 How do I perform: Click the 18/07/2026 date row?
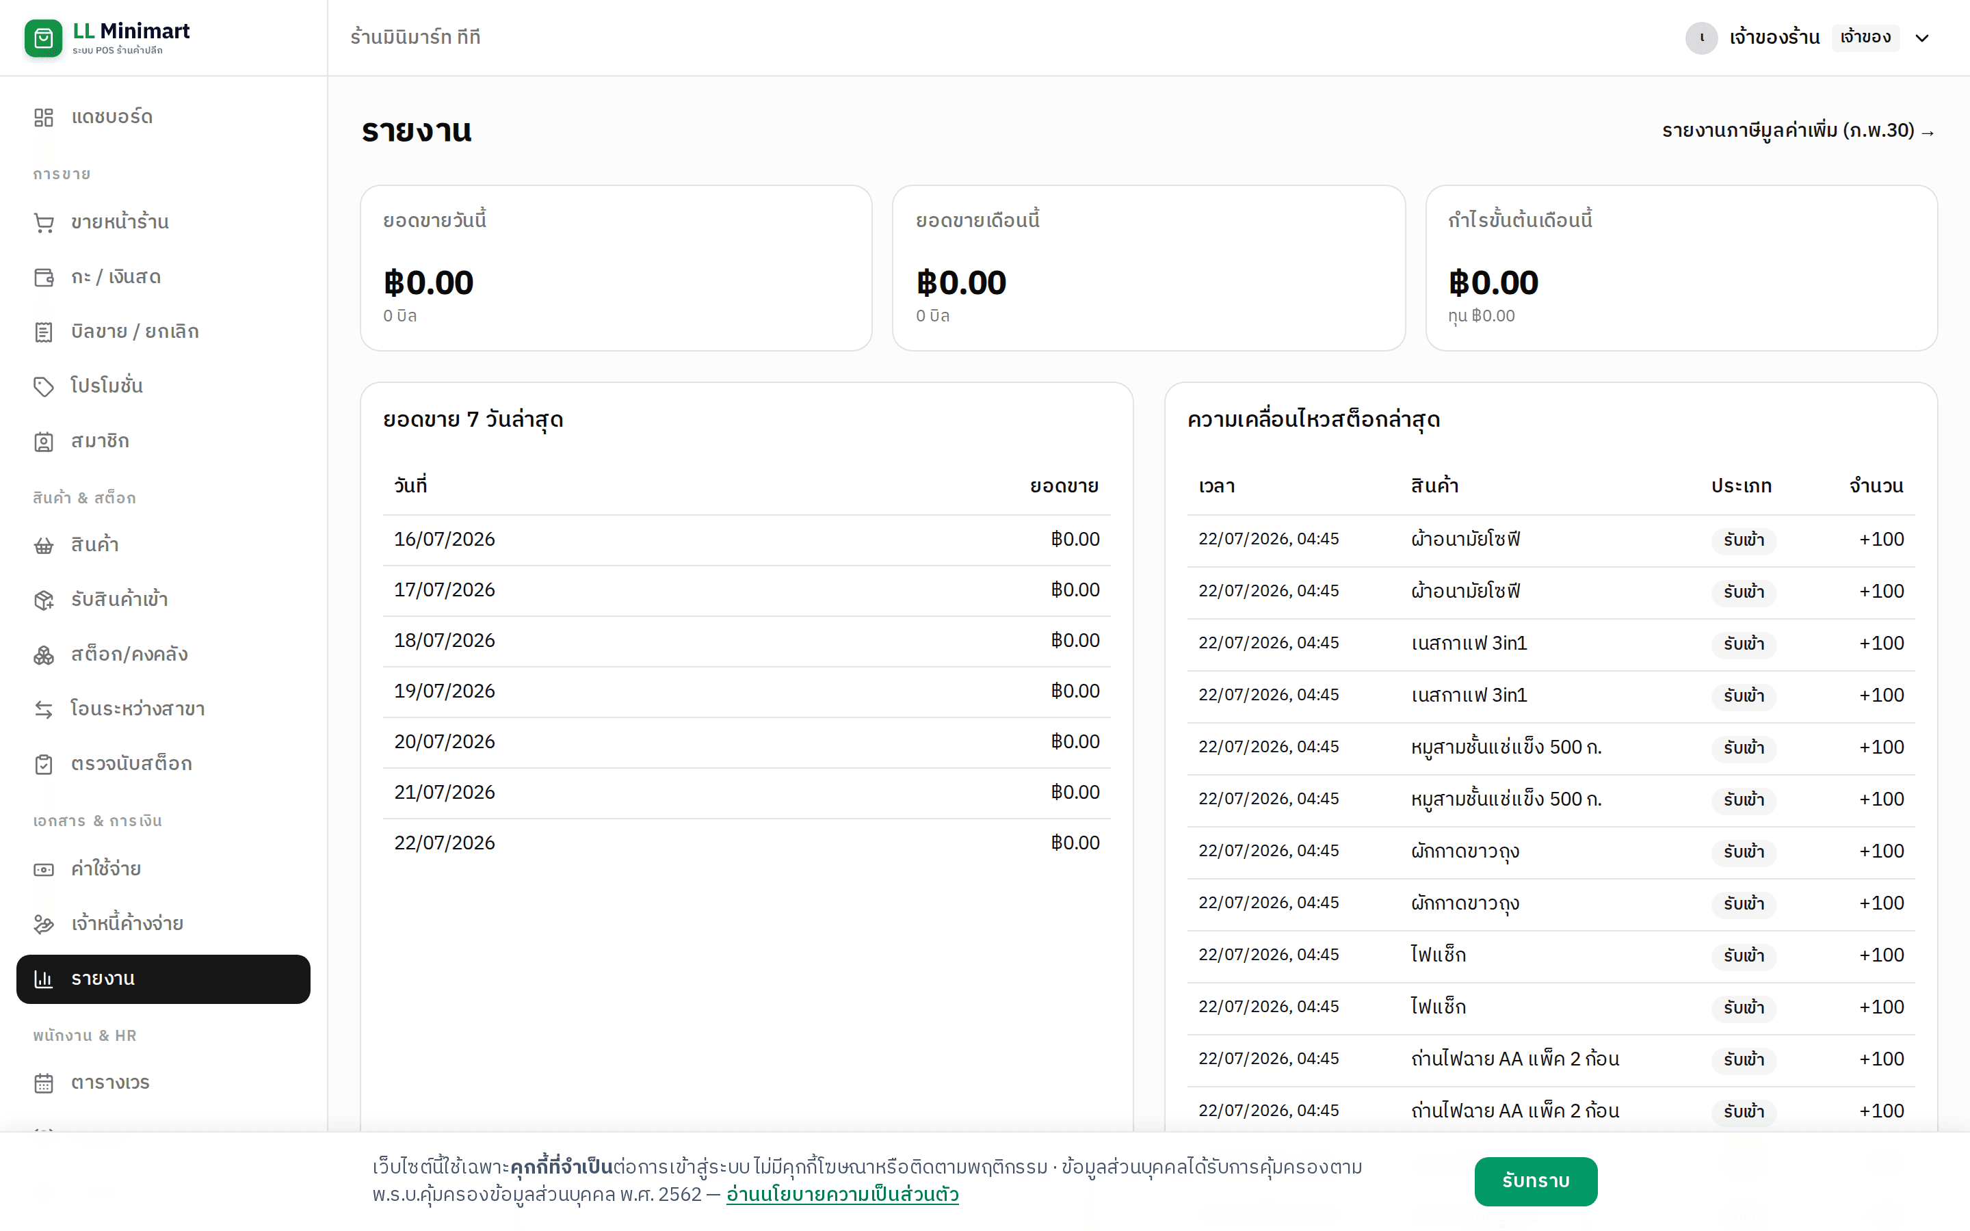point(746,641)
